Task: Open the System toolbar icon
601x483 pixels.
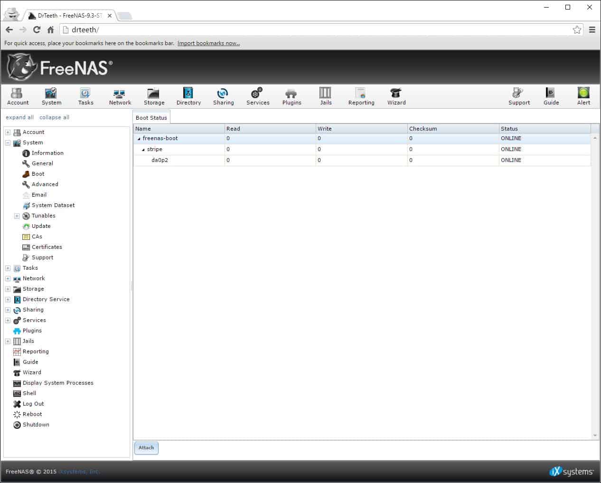Action: 51,96
